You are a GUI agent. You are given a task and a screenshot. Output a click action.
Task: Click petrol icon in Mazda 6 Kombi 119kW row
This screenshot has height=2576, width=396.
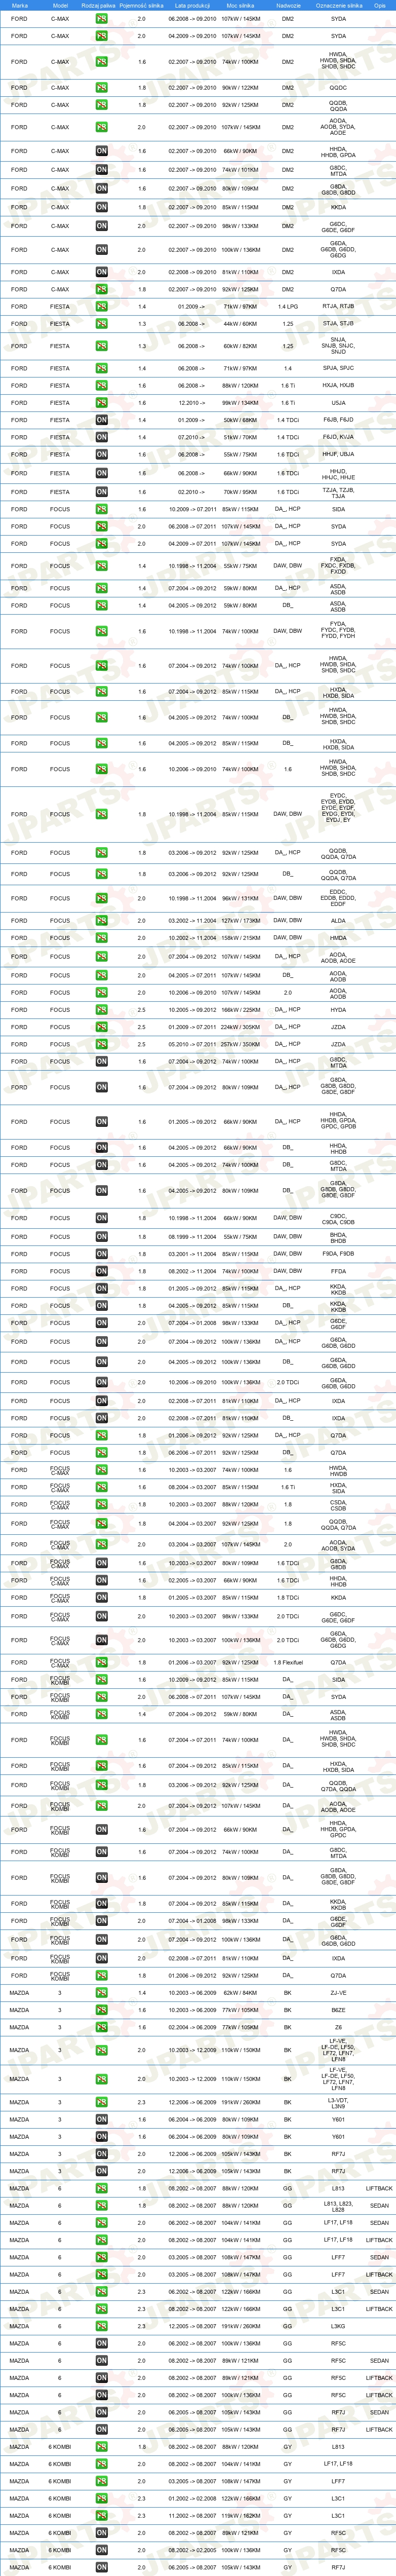click(x=101, y=2516)
